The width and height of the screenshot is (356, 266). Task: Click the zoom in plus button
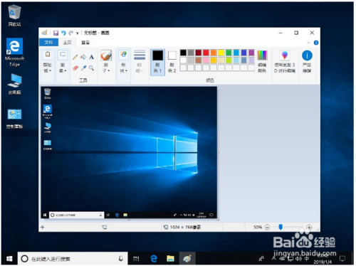309,227
